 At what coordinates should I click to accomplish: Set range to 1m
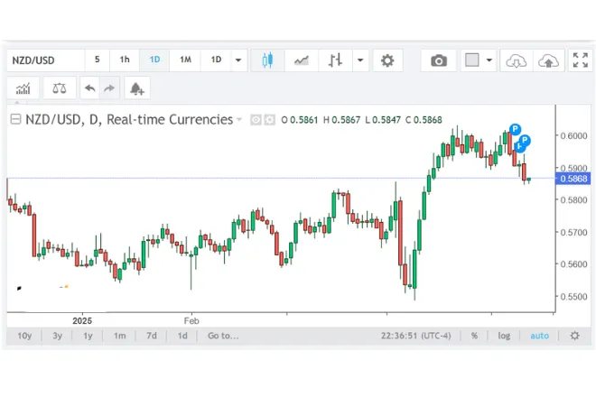(x=120, y=336)
